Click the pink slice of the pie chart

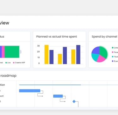[101, 59]
